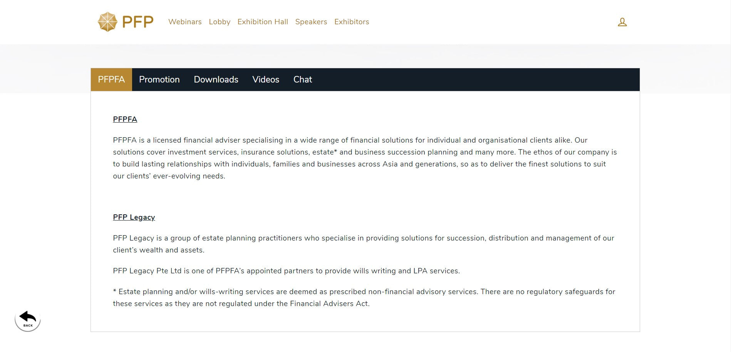Click the gold PFP wordmark text
The height and width of the screenshot is (352, 731).
138,22
